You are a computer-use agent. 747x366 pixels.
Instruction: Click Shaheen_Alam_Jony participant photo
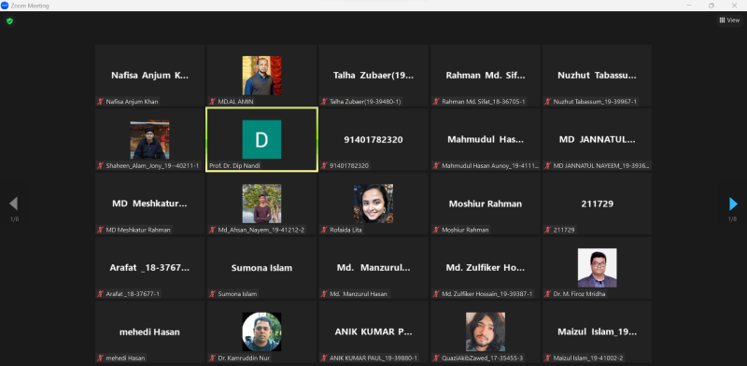(149, 139)
